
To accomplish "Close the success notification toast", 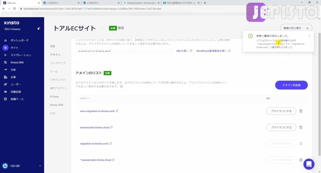I will pos(309,36).
